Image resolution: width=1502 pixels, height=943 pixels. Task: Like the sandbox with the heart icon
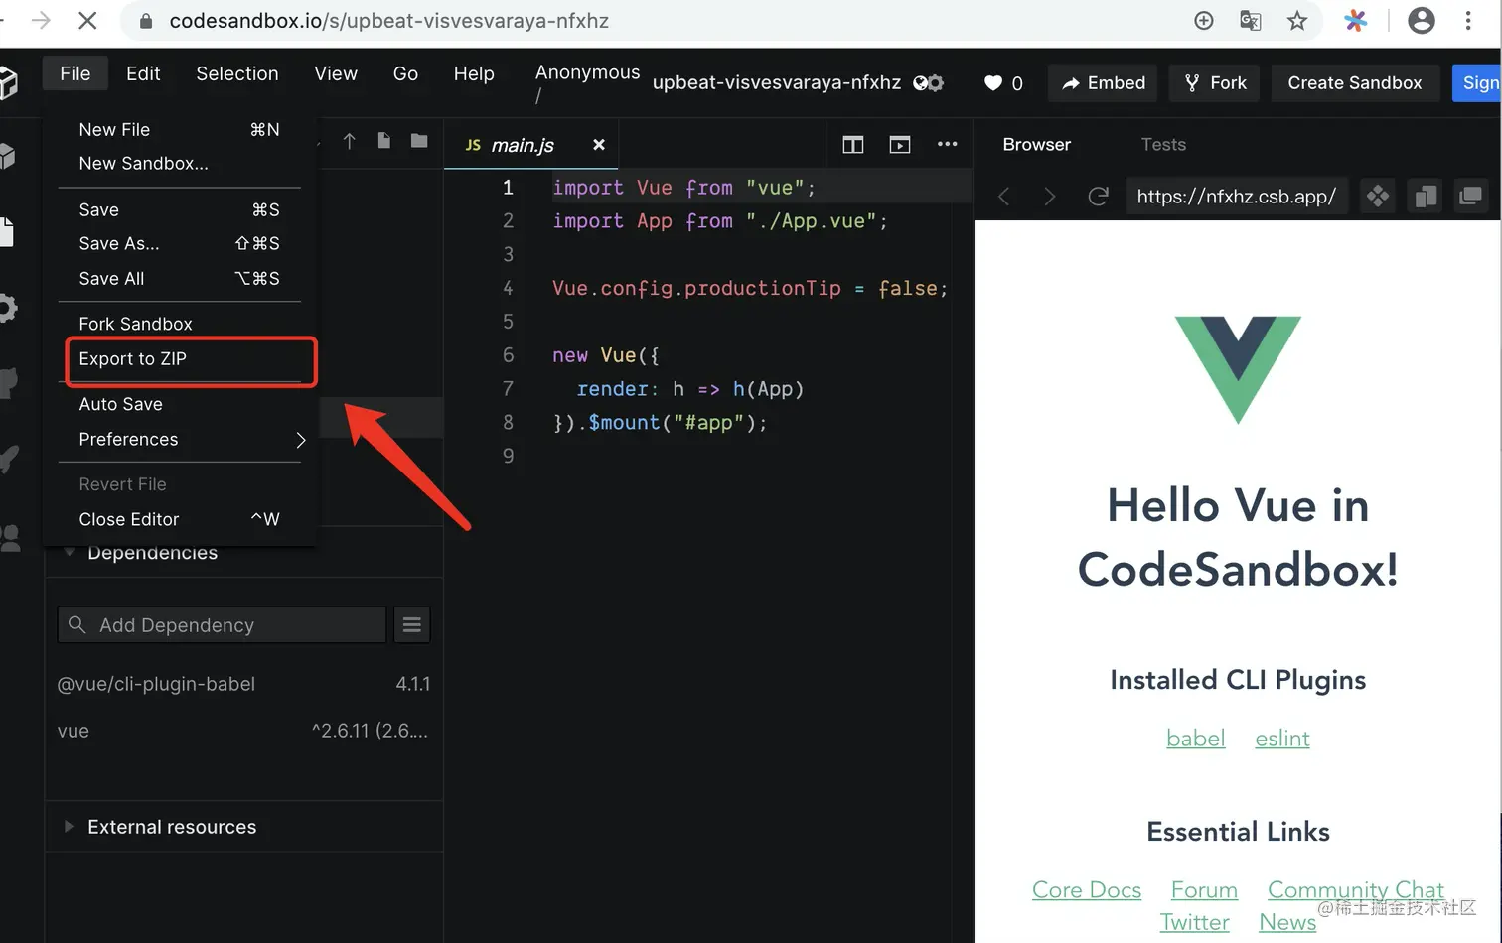(993, 83)
